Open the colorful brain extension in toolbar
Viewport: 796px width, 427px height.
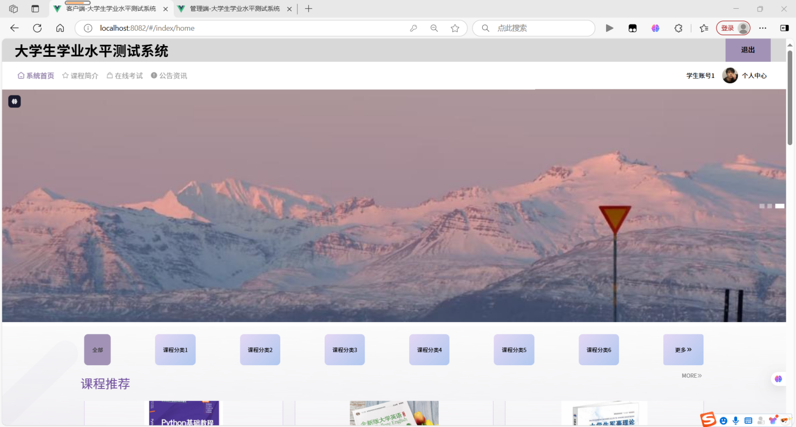pos(655,28)
